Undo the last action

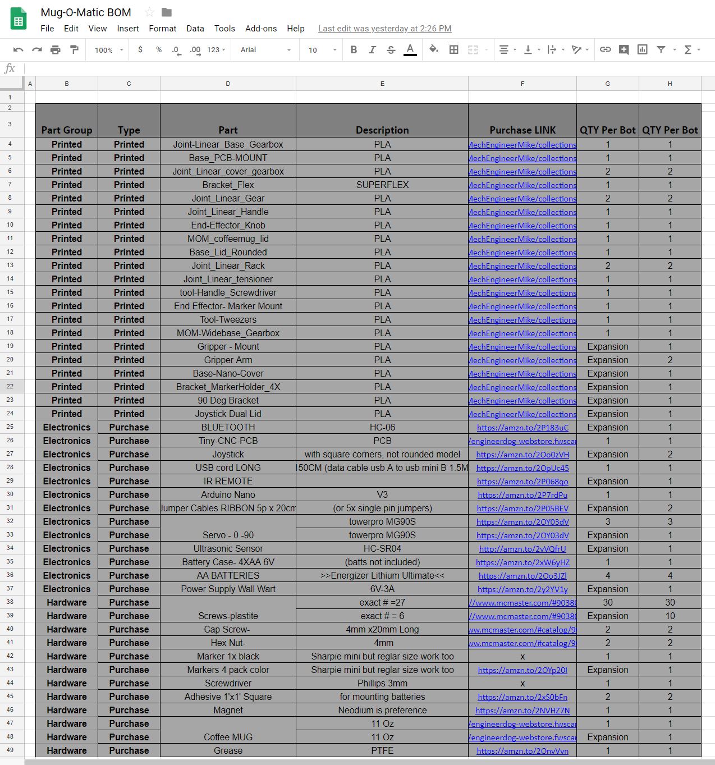18,50
